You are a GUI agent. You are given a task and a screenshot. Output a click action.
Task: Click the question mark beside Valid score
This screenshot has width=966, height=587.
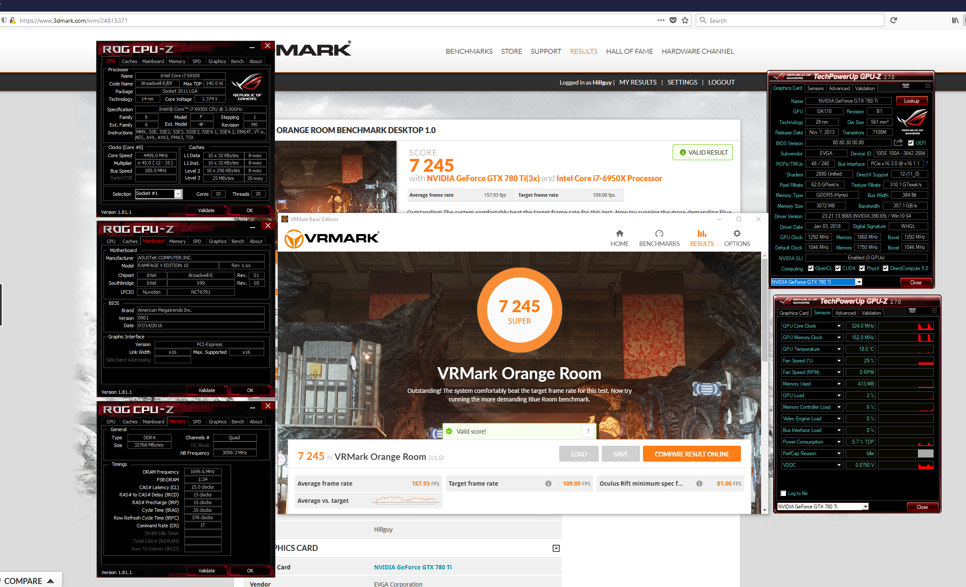(x=588, y=432)
